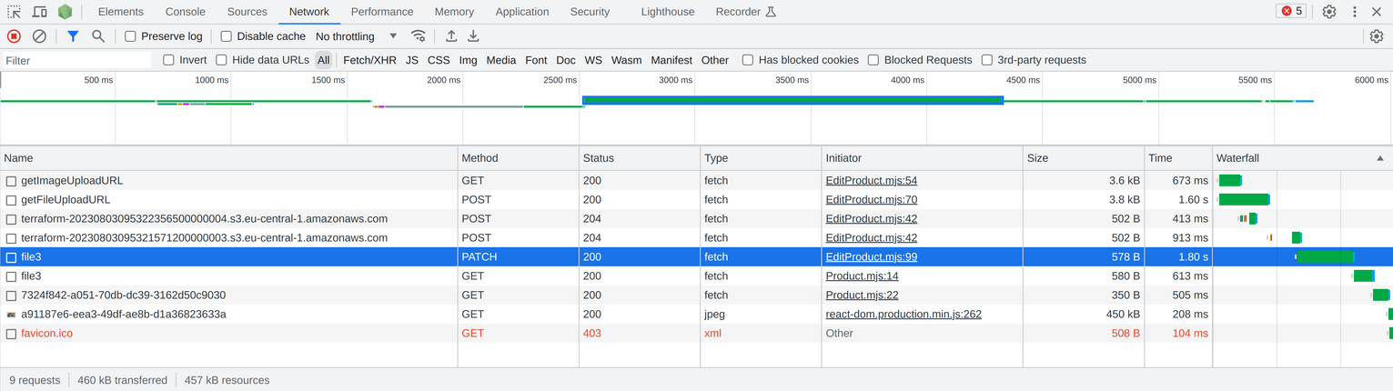Sort by the Name column header
The image size is (1393, 391).
[228, 158]
